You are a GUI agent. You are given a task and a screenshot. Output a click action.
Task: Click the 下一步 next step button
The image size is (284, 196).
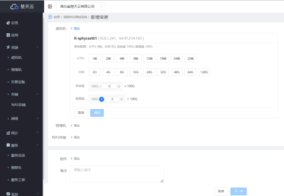coord(238,191)
